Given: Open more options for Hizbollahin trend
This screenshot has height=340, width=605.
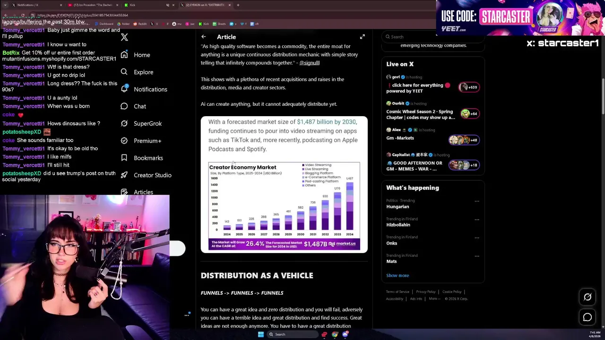Looking at the screenshot, I should click(x=476, y=220).
